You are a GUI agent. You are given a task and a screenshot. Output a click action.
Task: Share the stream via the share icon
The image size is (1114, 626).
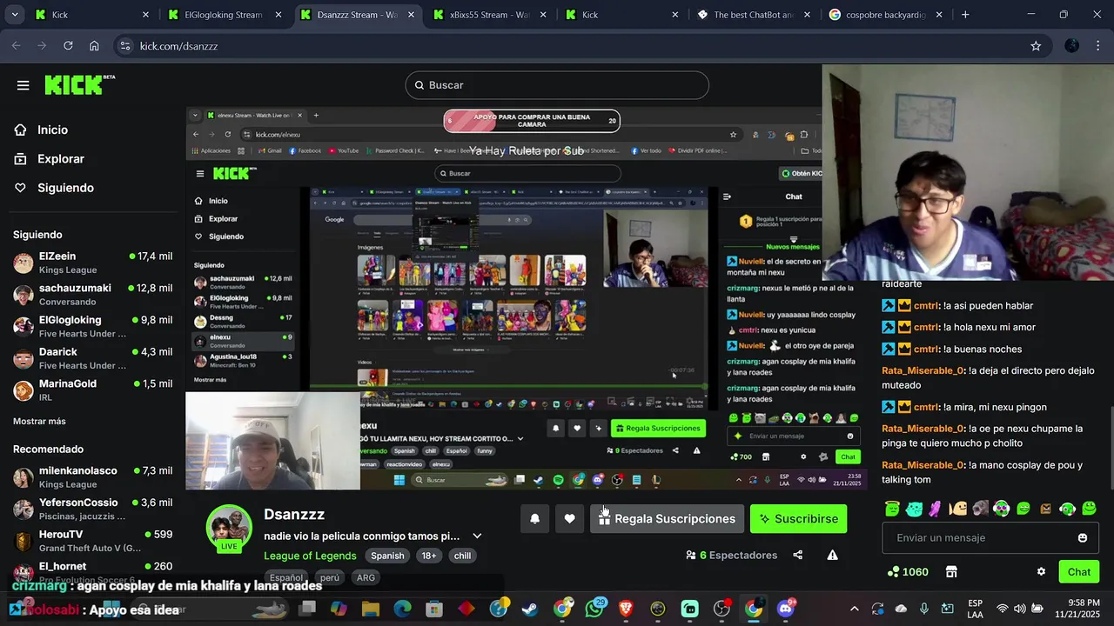(x=798, y=555)
